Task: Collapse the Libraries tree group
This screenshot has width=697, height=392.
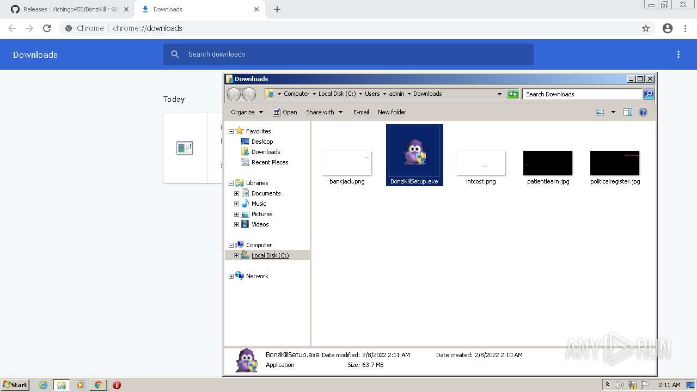Action: [x=231, y=183]
